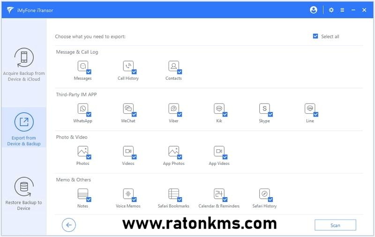Toggle the App Videos checkbox

(225, 157)
